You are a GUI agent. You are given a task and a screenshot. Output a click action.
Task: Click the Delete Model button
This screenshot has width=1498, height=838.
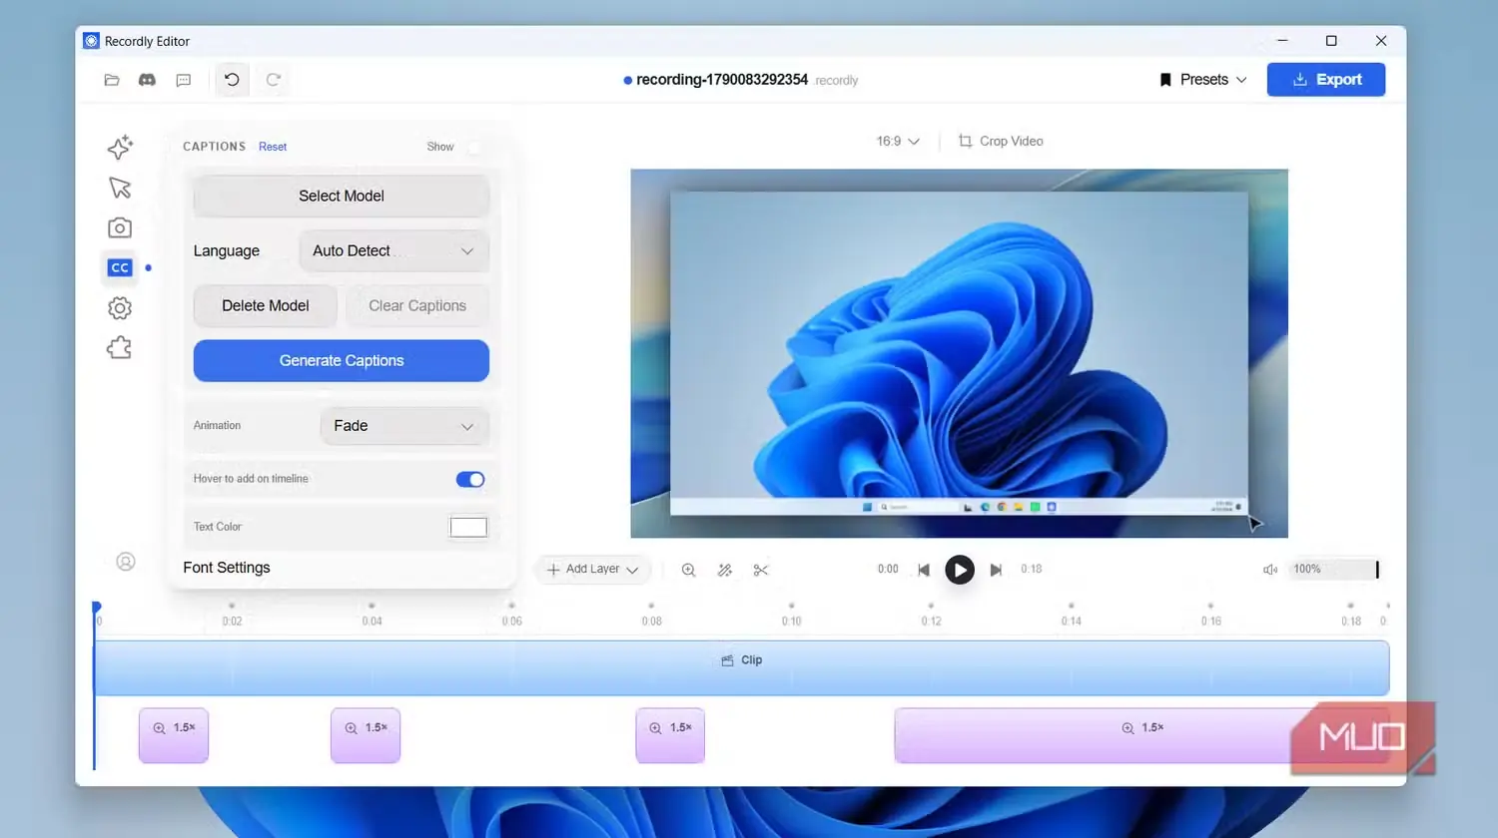point(266,306)
